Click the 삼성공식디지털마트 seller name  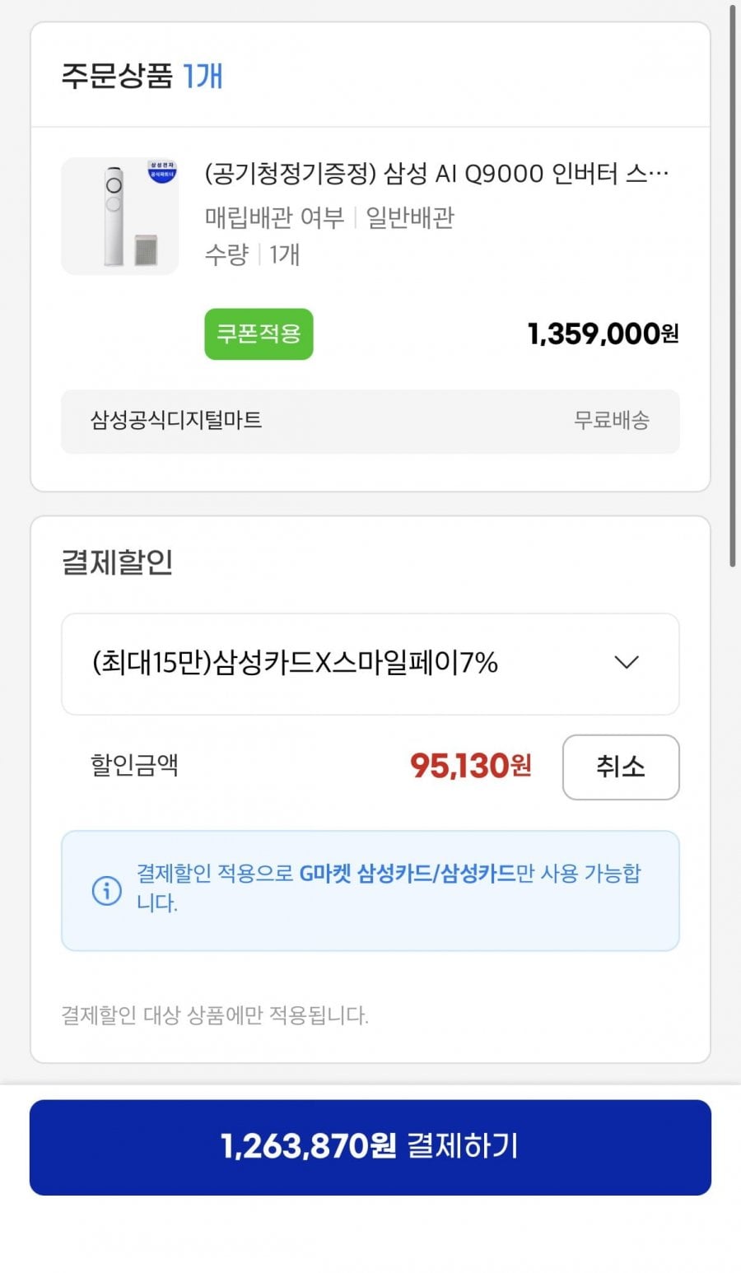tap(176, 421)
